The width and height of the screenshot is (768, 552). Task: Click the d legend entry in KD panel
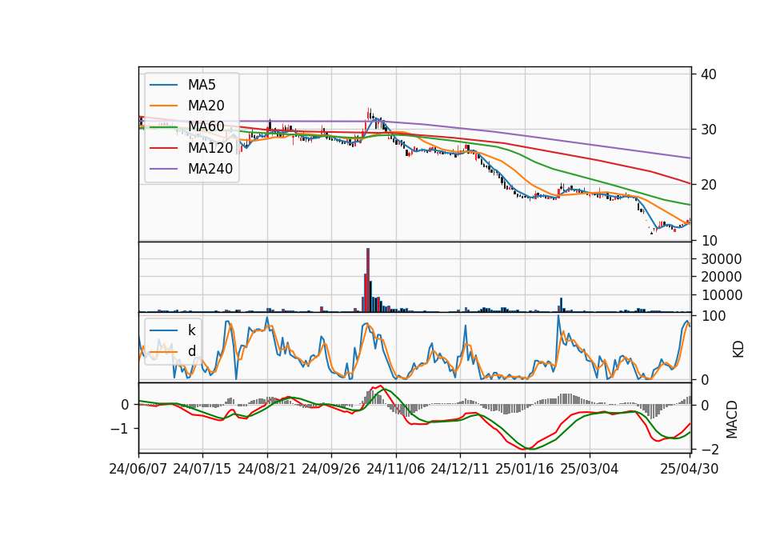191,351
